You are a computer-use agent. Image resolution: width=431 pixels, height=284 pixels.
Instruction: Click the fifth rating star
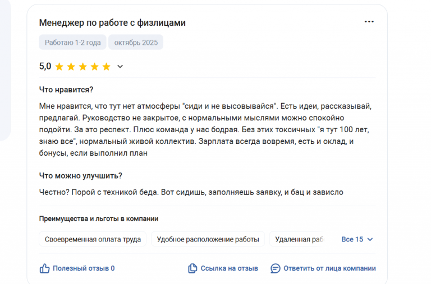pos(106,67)
